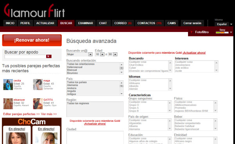235x144 pixels.
Task: Open GATITA's profile thumbnail
Action: pyautogui.click(x=38, y=104)
